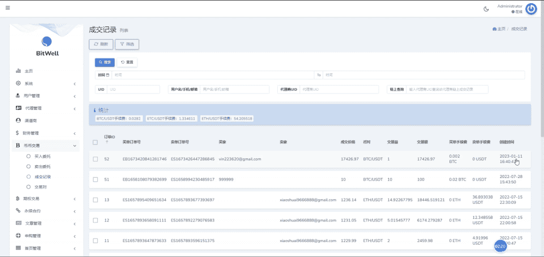The width and height of the screenshot is (544, 257).
Task: Click the 重置 reset button
Action: [x=127, y=63]
